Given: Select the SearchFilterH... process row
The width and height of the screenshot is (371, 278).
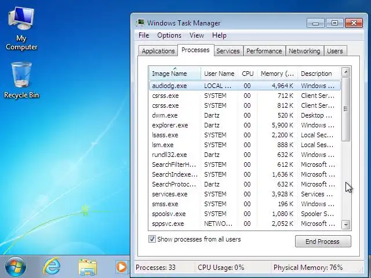Looking at the screenshot, I should pos(245,164).
